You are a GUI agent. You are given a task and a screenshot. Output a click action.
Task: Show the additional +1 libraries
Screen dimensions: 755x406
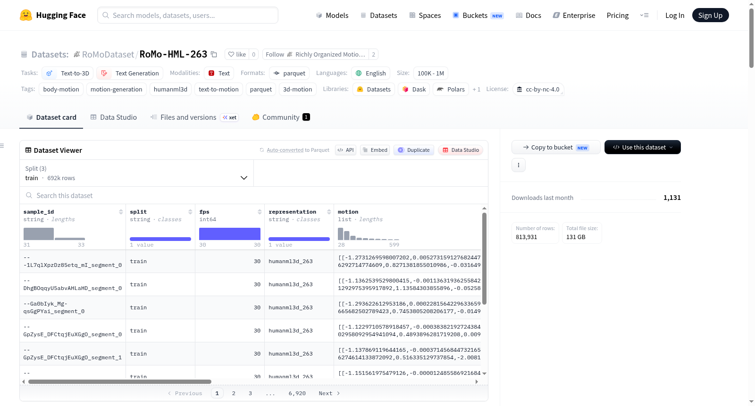coord(477,89)
